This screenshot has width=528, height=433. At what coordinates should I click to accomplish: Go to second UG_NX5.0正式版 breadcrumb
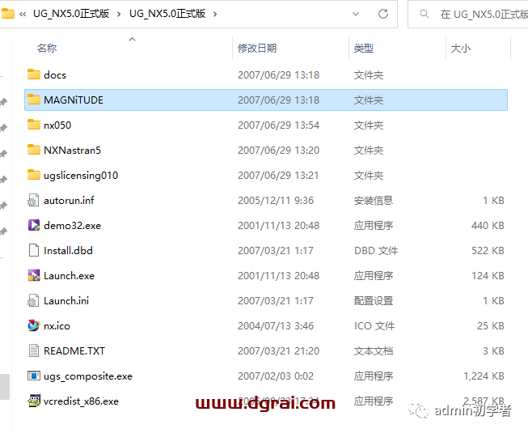coord(167,14)
